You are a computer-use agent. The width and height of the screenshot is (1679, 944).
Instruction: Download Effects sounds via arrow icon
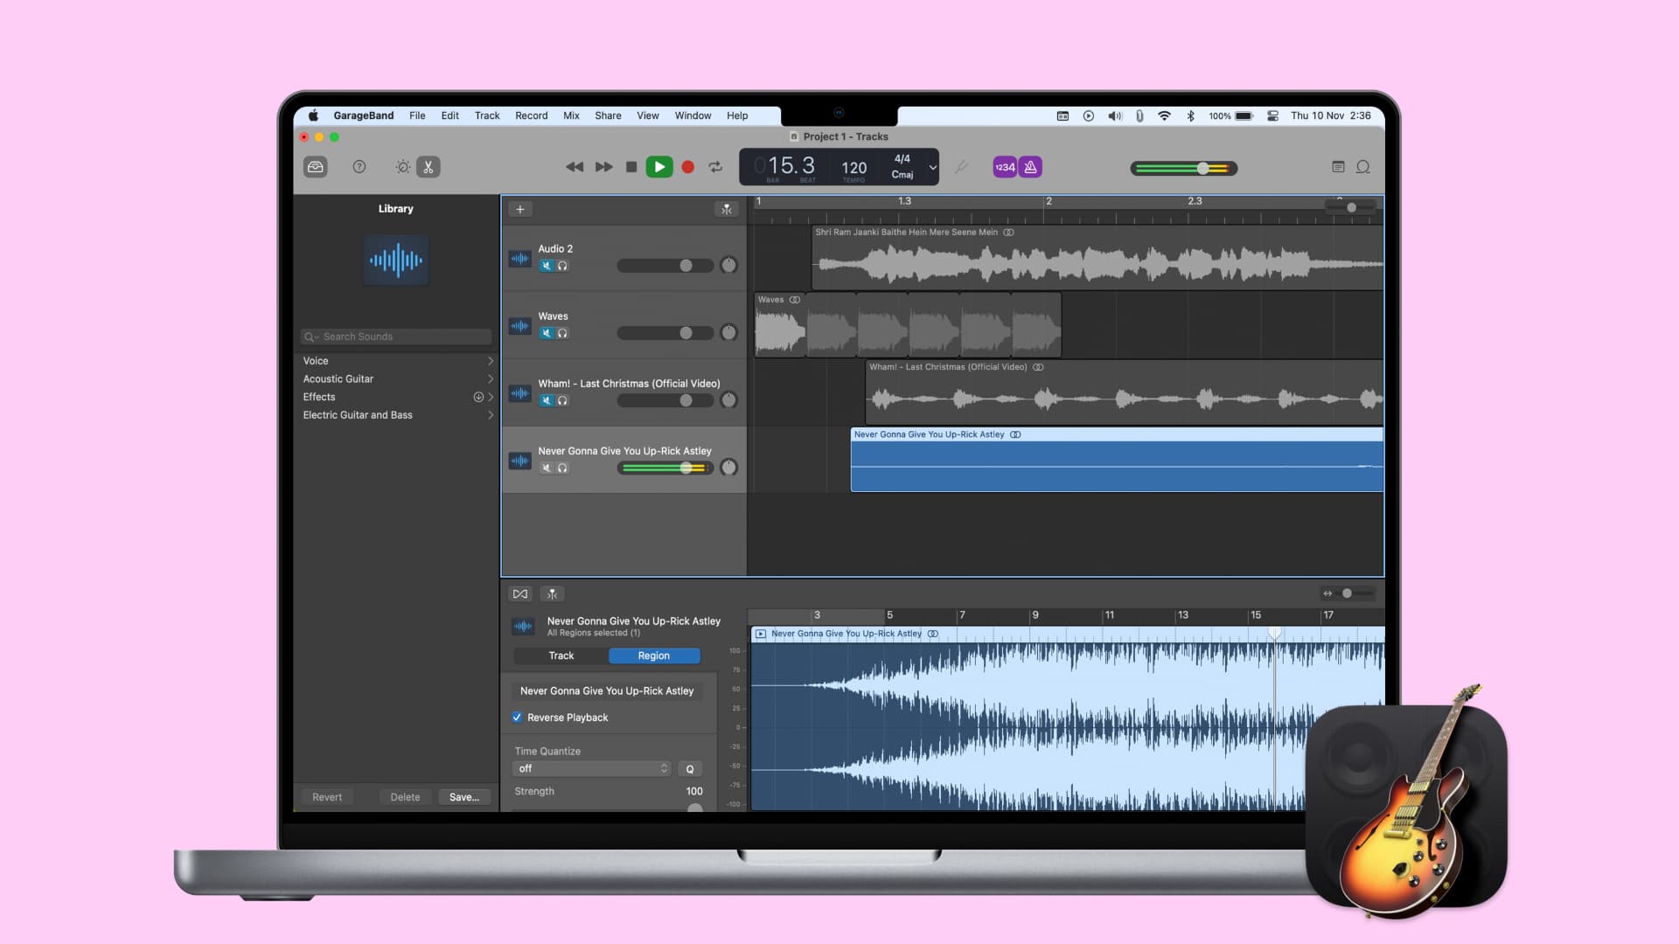pyautogui.click(x=478, y=397)
